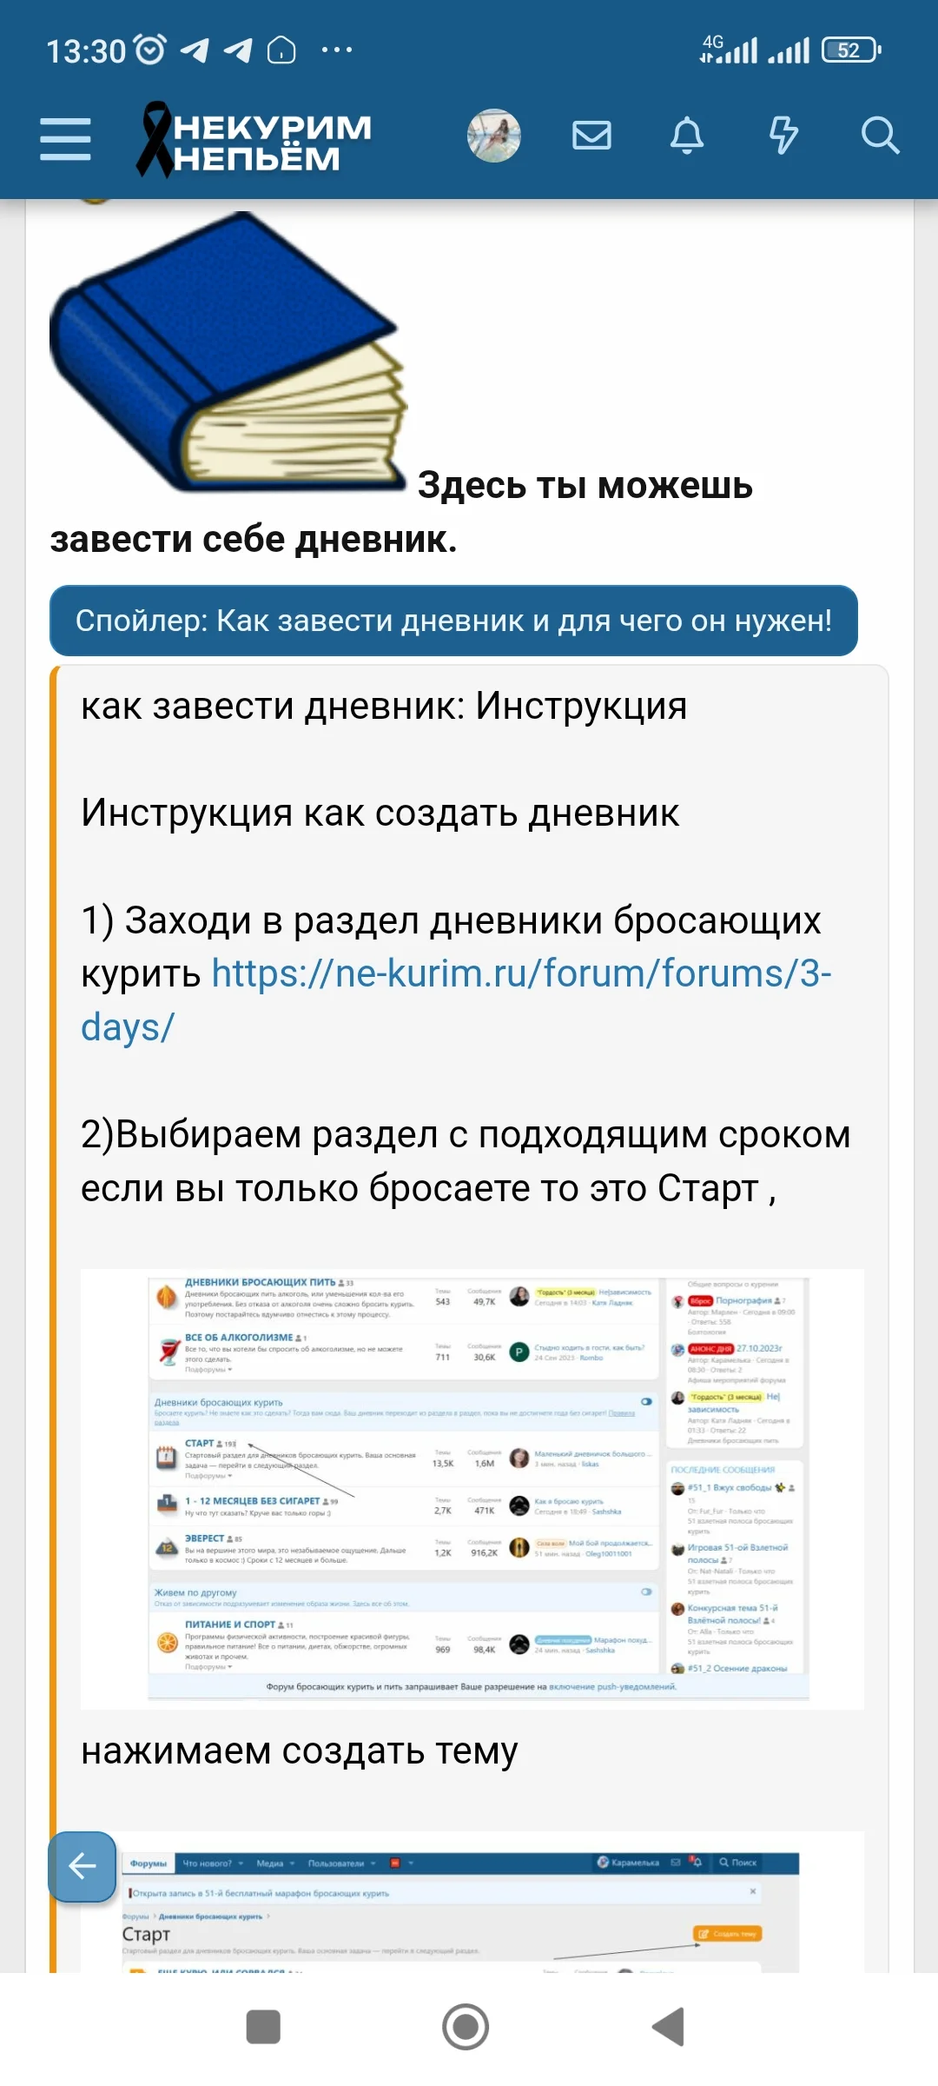Screen dimensions: 938x2086
Task: Collapse the spoiler about creating a diary
Action: (x=453, y=621)
